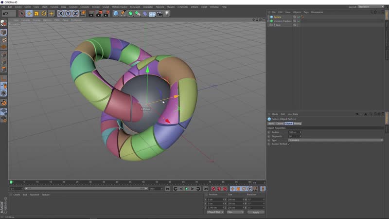Image resolution: width=389 pixels, height=219 pixels.
Task: Toggle Autokeying red button
Action: 219,189
